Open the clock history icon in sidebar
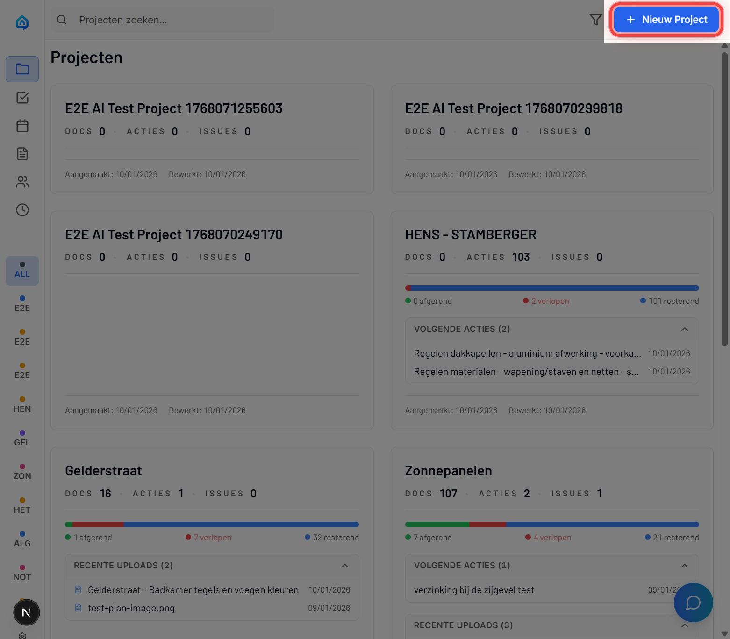The image size is (730, 639). pyautogui.click(x=22, y=210)
